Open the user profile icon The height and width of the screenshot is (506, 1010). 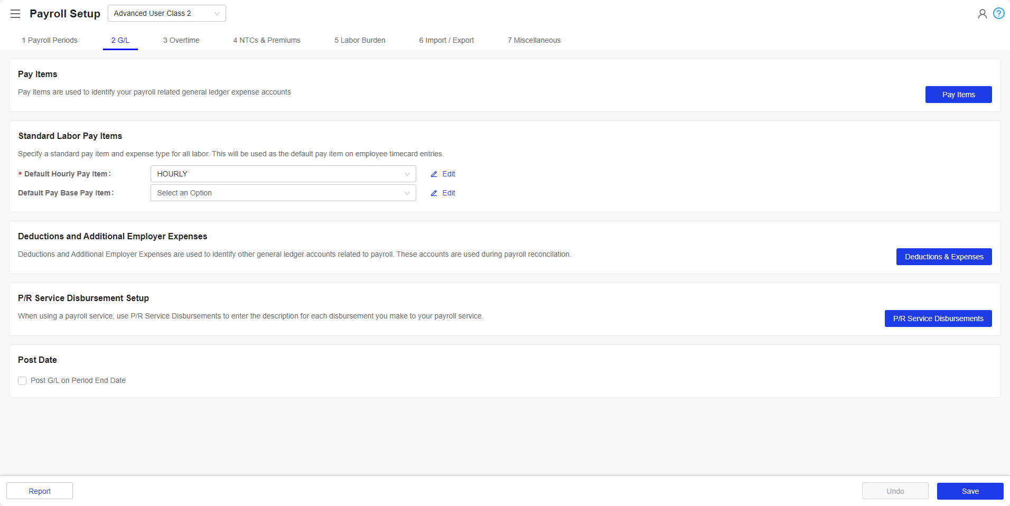pos(982,14)
